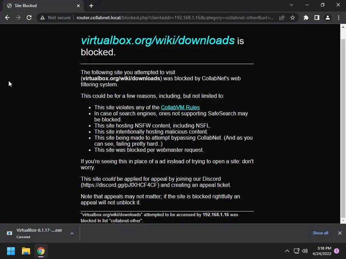
Task: Expand VirtualBox download item options arrow
Action: click(72, 233)
